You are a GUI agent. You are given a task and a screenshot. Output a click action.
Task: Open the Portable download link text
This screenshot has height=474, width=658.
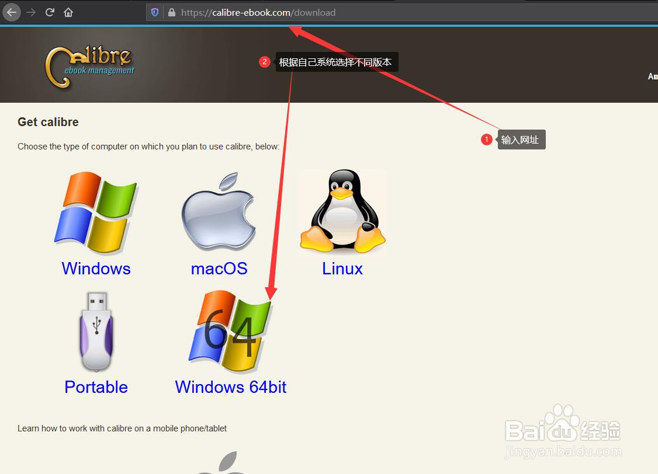pyautogui.click(x=96, y=387)
